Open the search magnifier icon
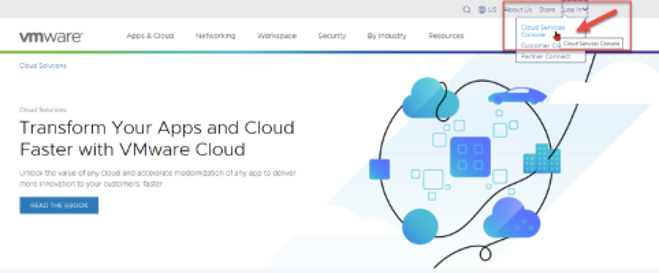The height and width of the screenshot is (273, 659). 466,10
